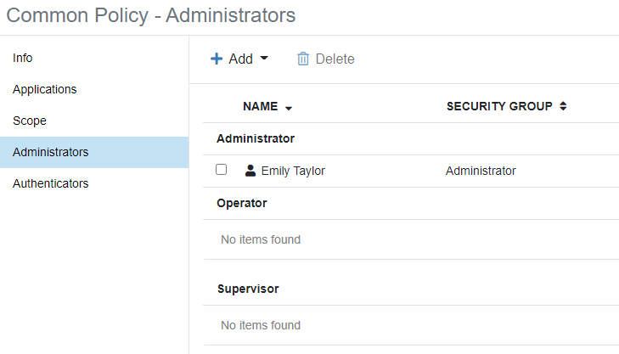Image resolution: width=619 pixels, height=354 pixels.
Task: Click the Supervisor group heading
Action: pos(248,289)
